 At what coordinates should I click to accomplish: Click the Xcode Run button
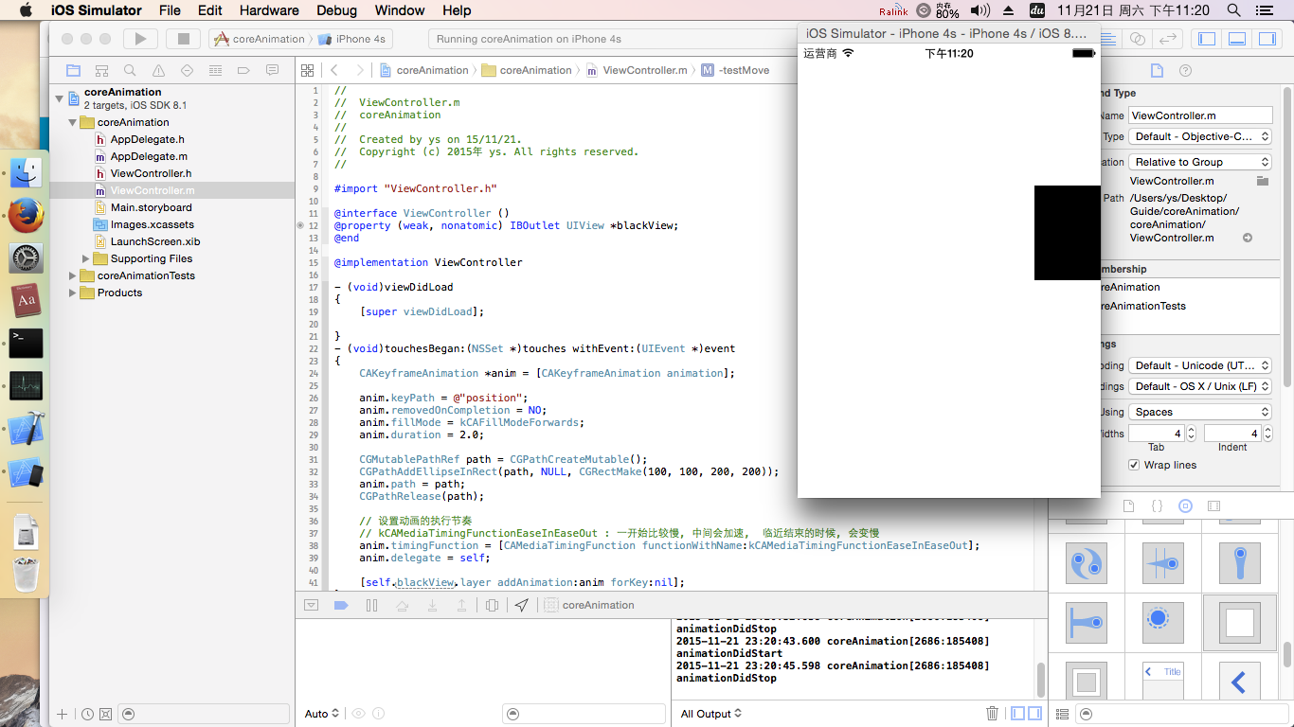[140, 39]
